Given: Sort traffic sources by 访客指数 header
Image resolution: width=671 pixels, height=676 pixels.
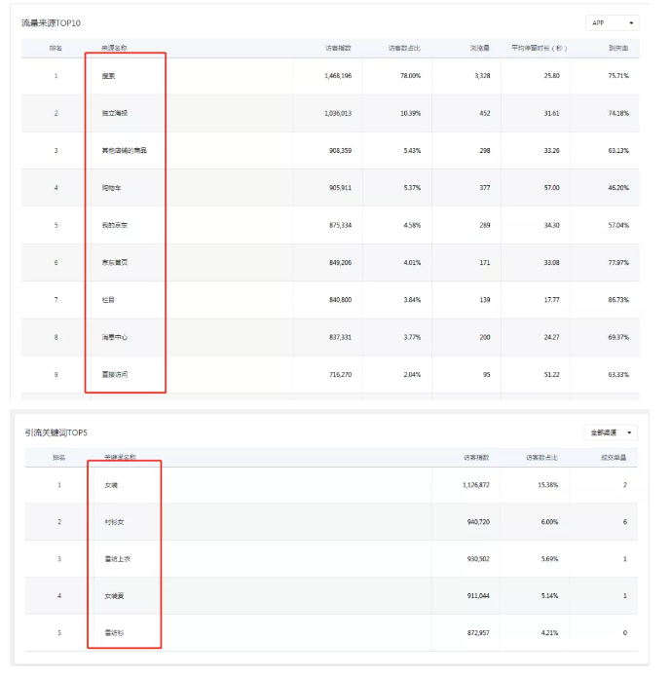Looking at the screenshot, I should click(x=338, y=48).
